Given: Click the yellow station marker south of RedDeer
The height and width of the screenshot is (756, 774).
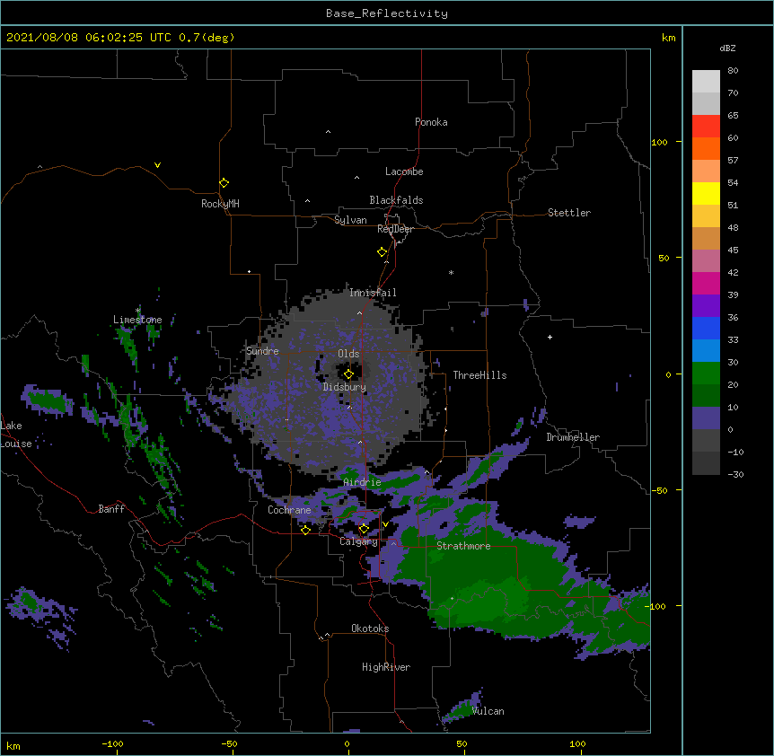Looking at the screenshot, I should point(383,252).
